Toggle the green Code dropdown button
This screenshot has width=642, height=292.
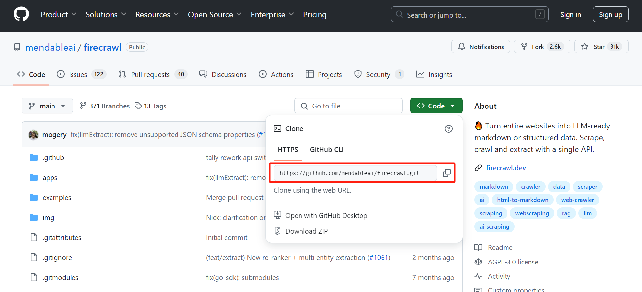coord(436,106)
